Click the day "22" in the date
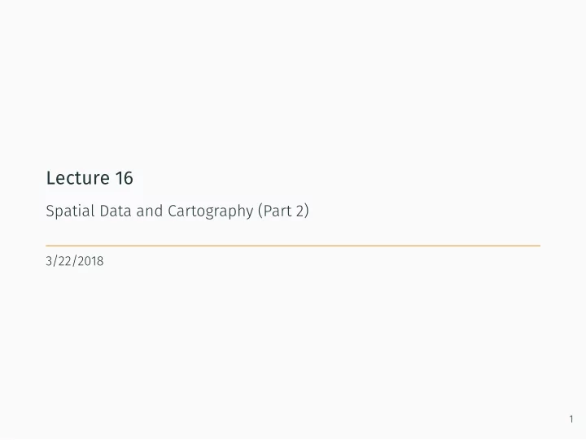 [64, 261]
